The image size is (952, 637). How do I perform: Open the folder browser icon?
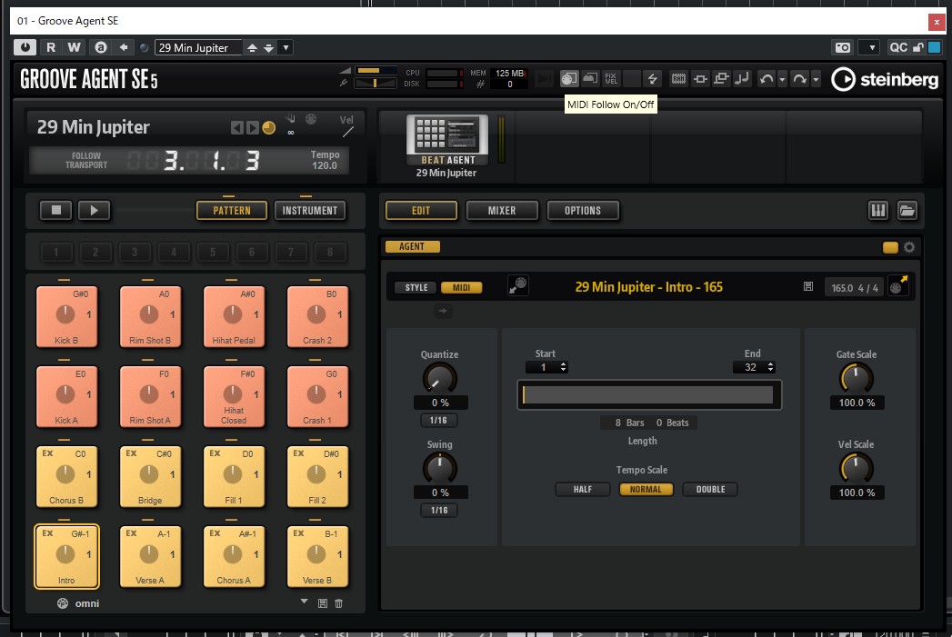[907, 211]
